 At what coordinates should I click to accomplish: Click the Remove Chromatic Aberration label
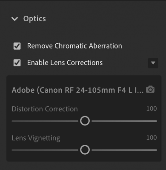point(74,46)
